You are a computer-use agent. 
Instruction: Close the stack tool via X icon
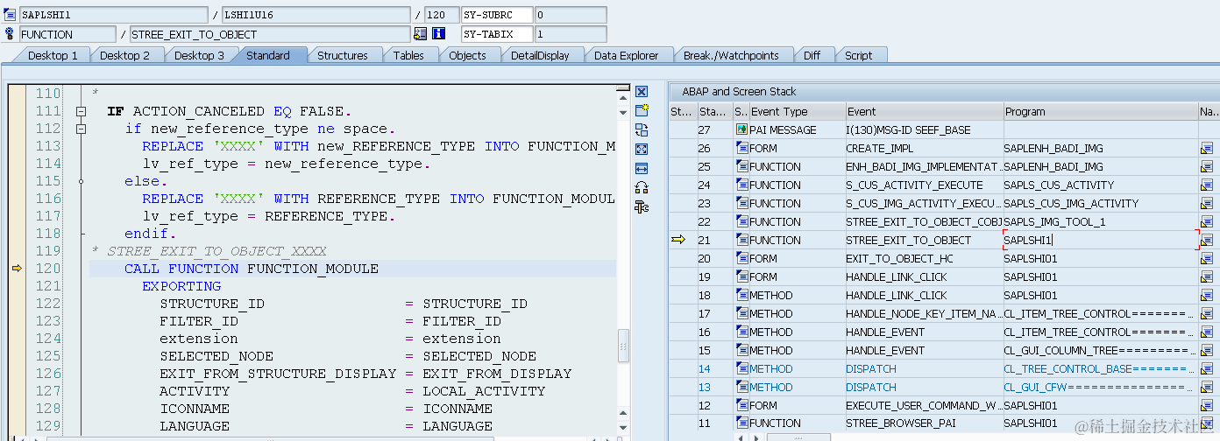(x=642, y=92)
